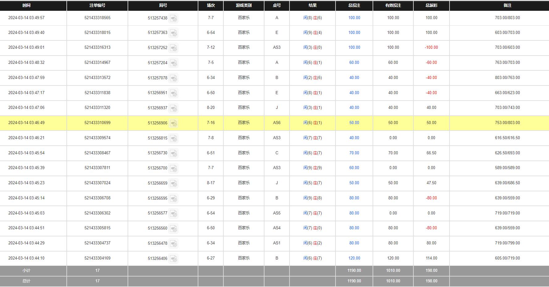Viewport: 549px width, 287px height.
Task: Click the 结果 column header
Action: pyautogui.click(x=313, y=5)
